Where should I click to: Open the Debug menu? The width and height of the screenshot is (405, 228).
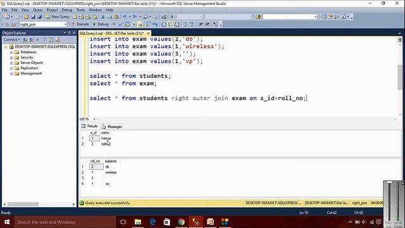(x=67, y=10)
